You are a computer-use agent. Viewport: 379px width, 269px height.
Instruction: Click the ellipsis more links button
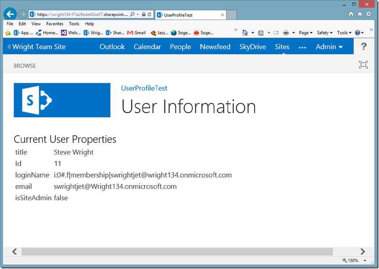click(x=302, y=47)
